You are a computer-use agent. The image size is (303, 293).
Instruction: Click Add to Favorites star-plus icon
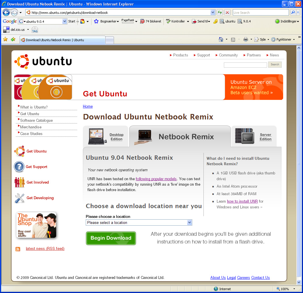tap(13, 39)
